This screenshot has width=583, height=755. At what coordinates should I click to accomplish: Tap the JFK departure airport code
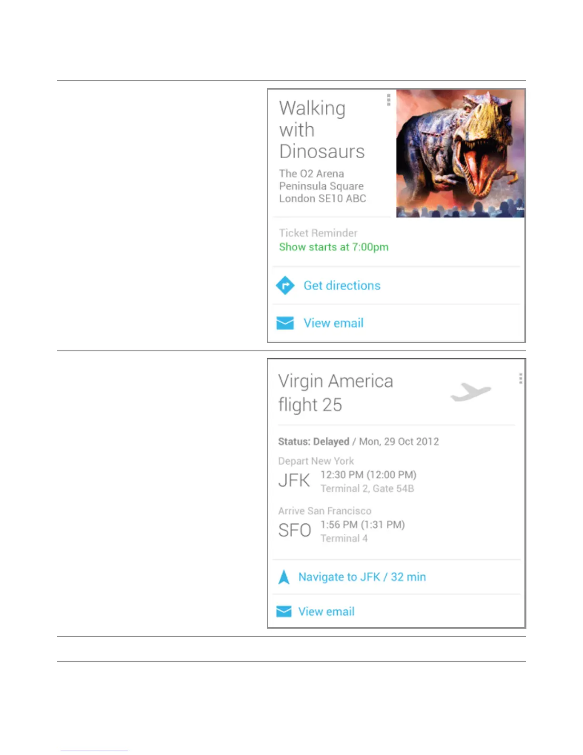coord(294,480)
